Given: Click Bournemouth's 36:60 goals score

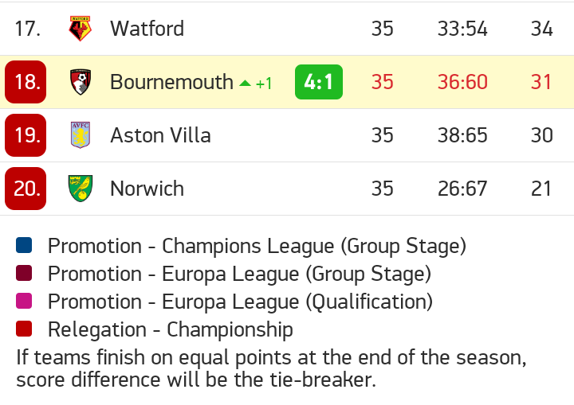Looking at the screenshot, I should point(462,82).
